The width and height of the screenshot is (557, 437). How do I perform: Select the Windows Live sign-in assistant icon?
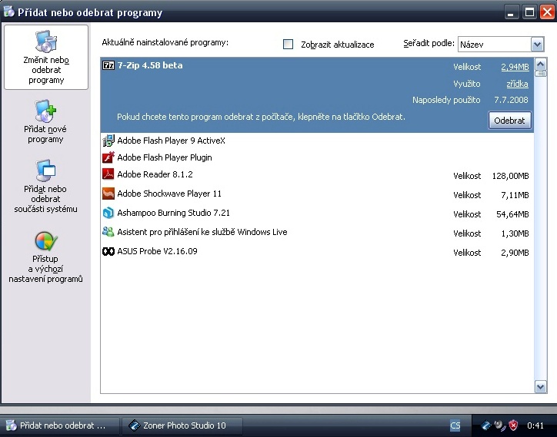click(x=108, y=232)
